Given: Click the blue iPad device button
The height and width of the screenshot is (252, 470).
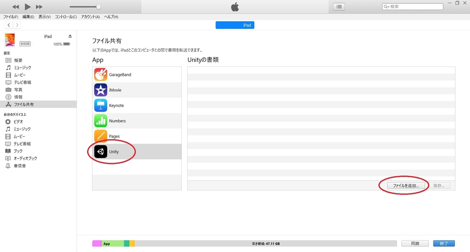Looking at the screenshot, I should [x=235, y=25].
